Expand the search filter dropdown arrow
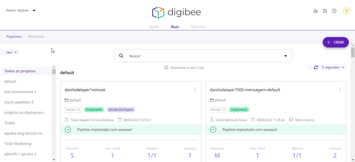Image resolution: width=355 pixels, height=162 pixels. [286, 56]
